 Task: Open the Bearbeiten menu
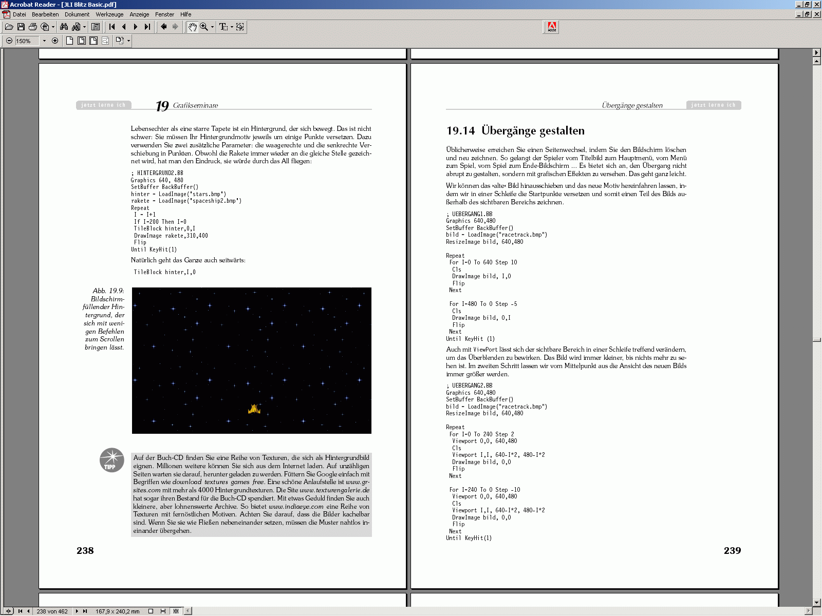(45, 14)
